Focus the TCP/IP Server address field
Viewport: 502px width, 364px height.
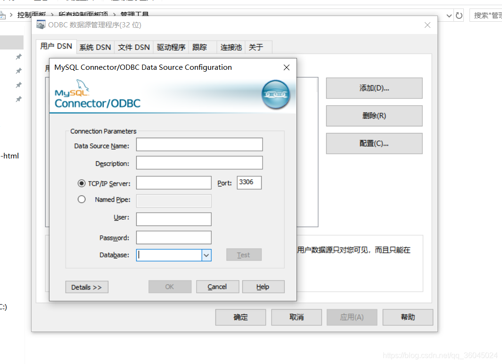point(174,183)
